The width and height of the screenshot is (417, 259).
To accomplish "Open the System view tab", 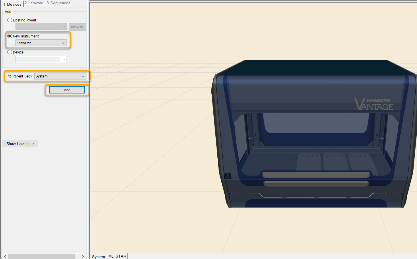I will 98,256.
